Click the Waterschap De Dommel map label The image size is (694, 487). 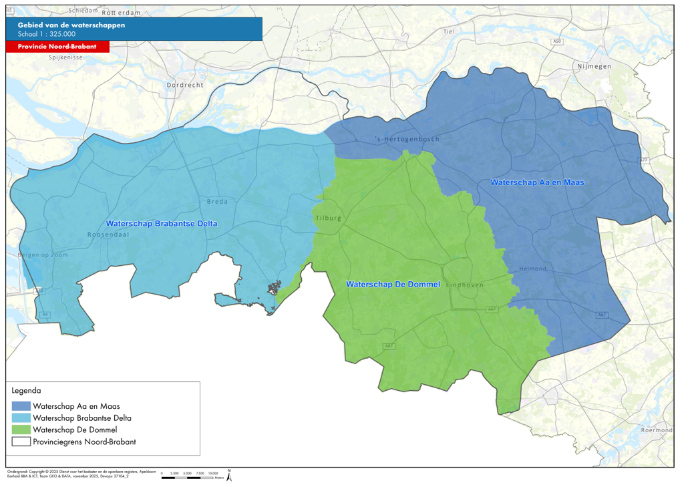393,285
